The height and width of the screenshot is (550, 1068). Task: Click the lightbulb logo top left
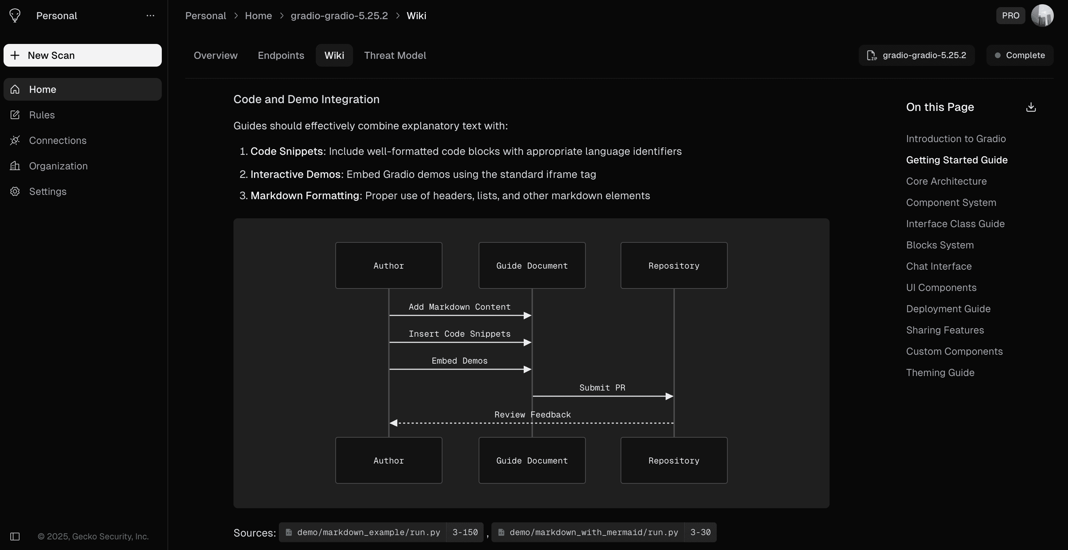click(x=15, y=15)
